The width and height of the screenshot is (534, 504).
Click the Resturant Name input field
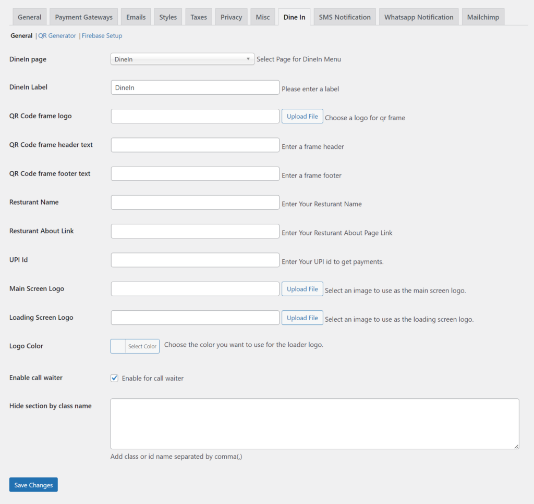pyautogui.click(x=195, y=203)
